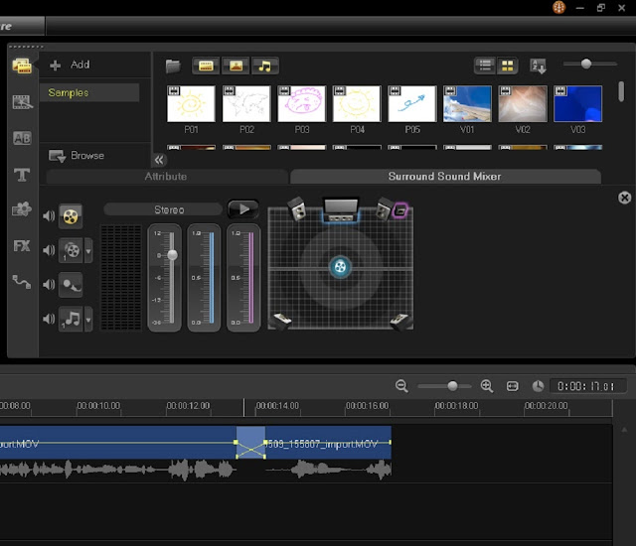Image resolution: width=636 pixels, height=546 pixels.
Task: Open the Media library panel icon
Action: [x=22, y=67]
